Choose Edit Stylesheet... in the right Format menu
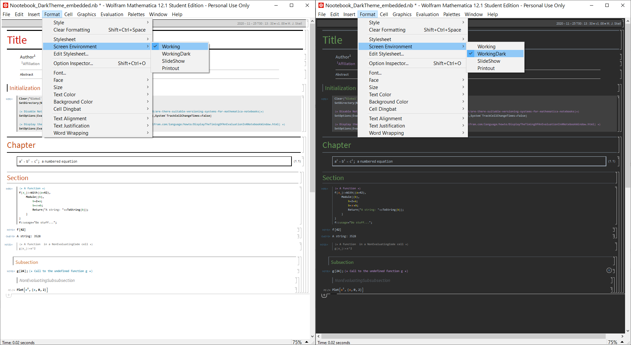Screen dimensions: 631x345 coord(386,54)
